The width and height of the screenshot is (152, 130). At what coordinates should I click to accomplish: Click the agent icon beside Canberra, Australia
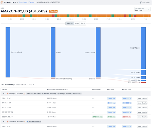tap(8, 122)
